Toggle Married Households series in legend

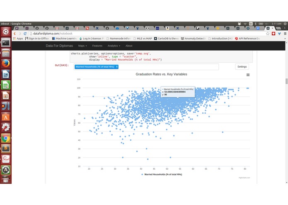tap(162, 174)
